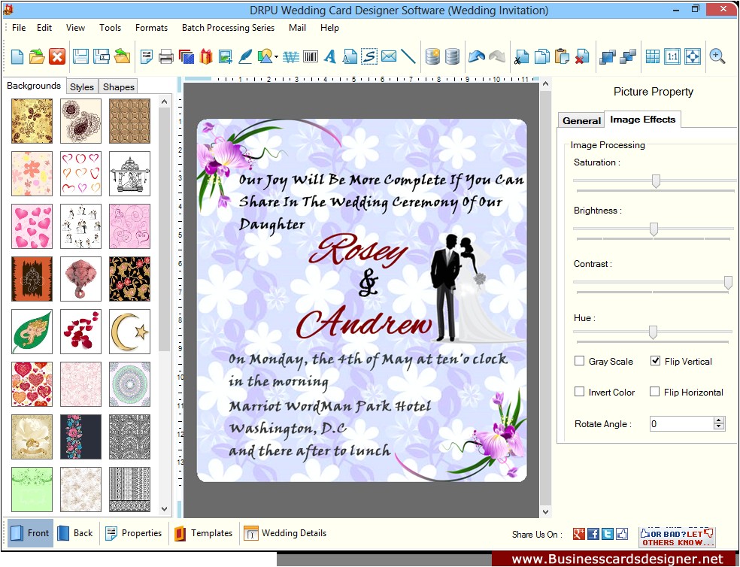Open the Add Image tool
Screen dimensions: 740x567
click(225, 56)
